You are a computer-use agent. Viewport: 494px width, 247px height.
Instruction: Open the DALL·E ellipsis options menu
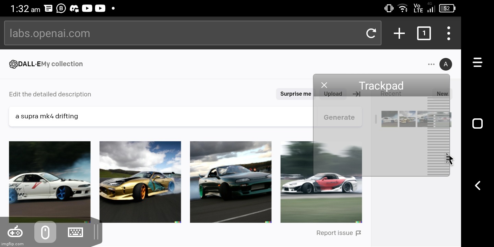(431, 64)
